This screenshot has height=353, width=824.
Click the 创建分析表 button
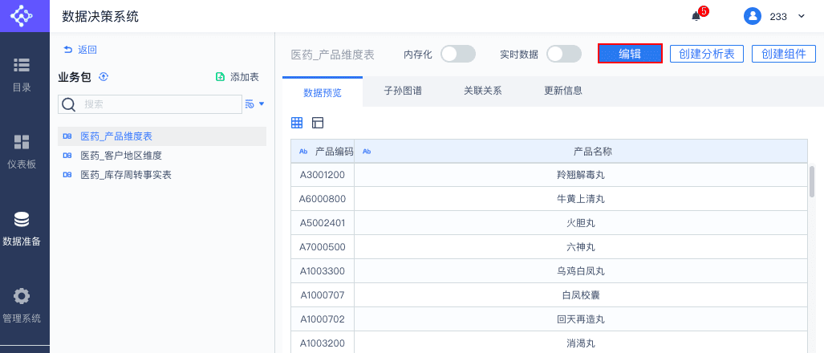[x=707, y=54]
